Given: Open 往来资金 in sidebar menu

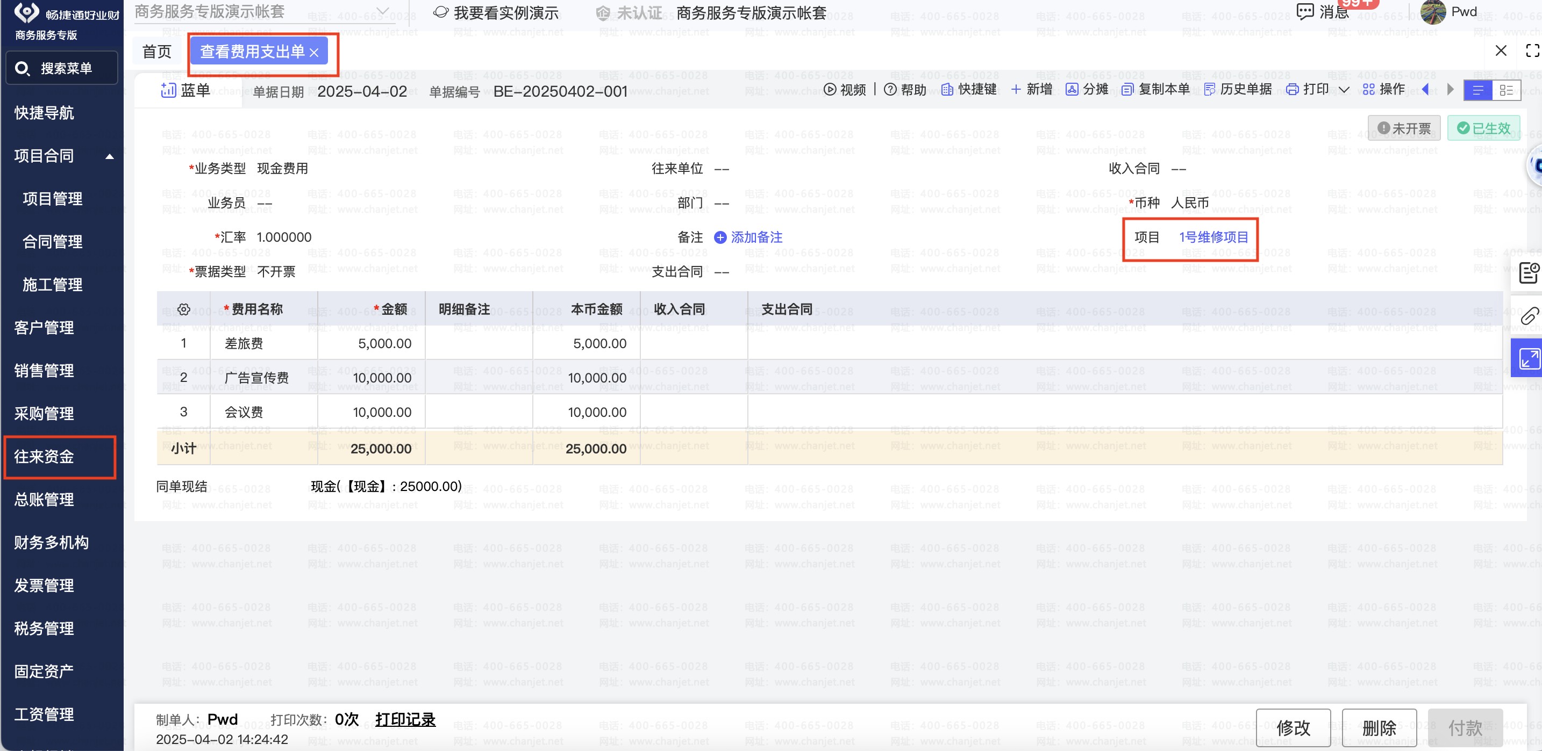Looking at the screenshot, I should point(44,457).
